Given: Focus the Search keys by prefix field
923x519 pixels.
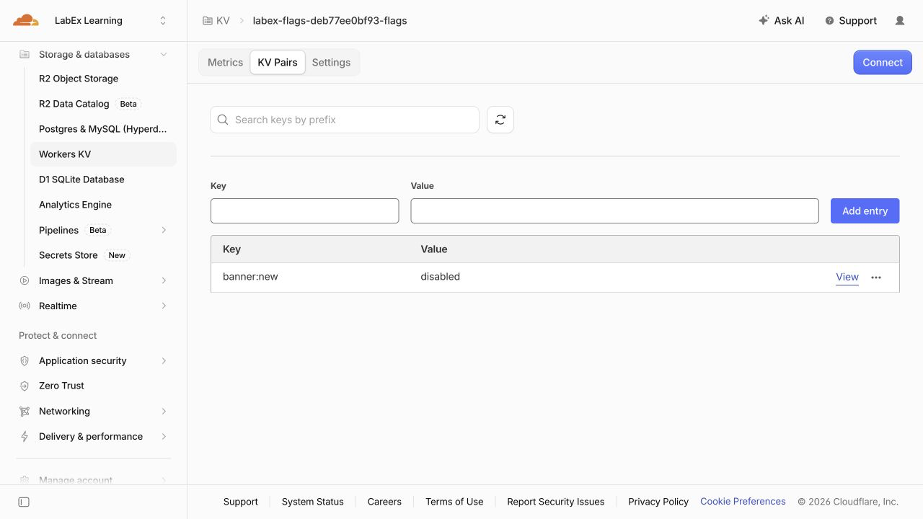Looking at the screenshot, I should coord(345,120).
